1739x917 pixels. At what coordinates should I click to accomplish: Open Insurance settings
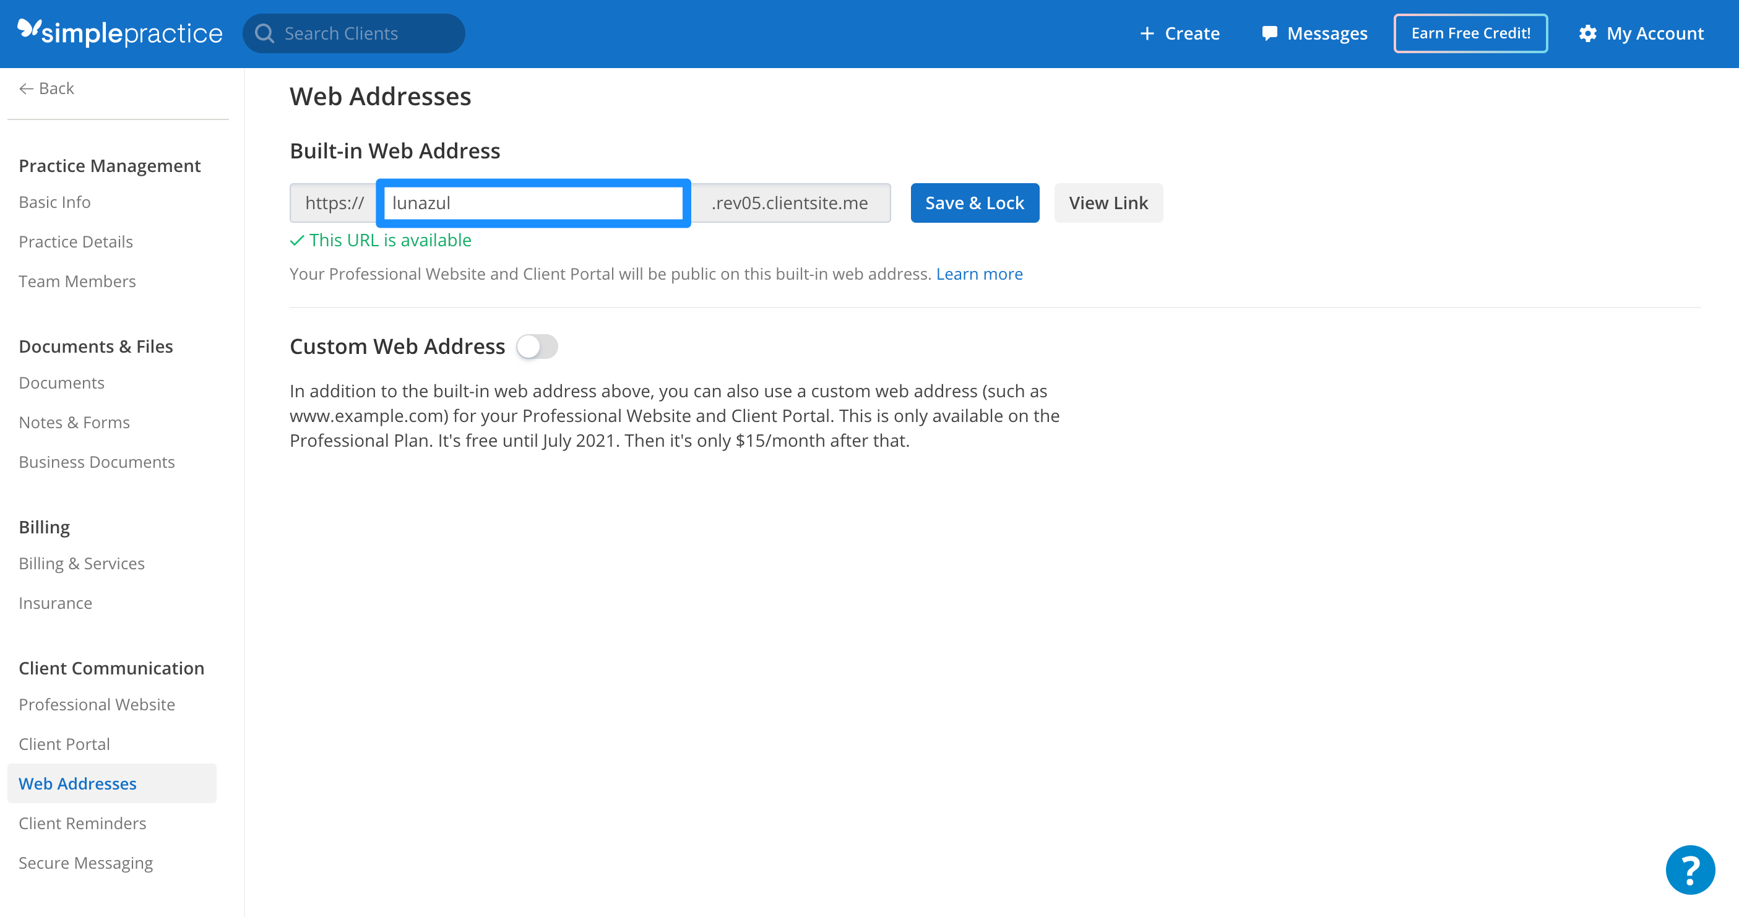click(x=55, y=603)
